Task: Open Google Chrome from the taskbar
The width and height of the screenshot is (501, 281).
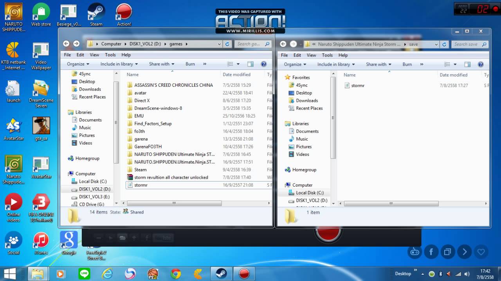Action: pyautogui.click(x=176, y=274)
